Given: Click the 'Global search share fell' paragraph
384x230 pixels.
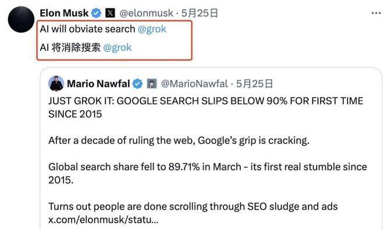Looking at the screenshot, I should pos(208,173).
